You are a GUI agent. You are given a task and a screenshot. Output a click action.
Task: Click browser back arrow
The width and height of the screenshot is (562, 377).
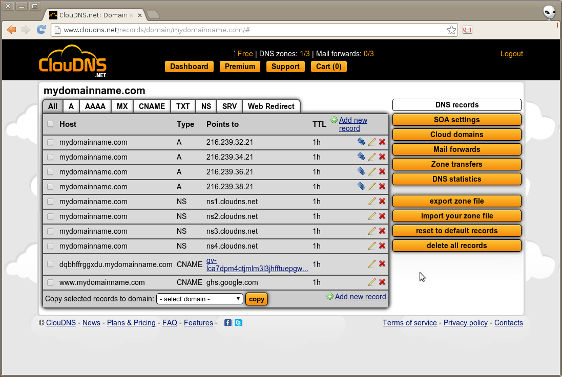click(x=11, y=30)
